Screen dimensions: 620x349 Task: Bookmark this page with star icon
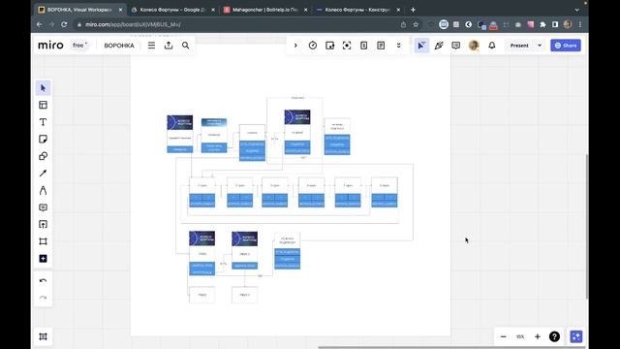416,24
